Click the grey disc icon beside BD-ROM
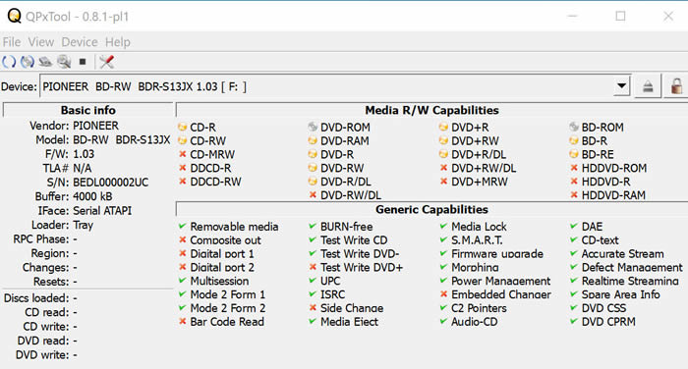 (x=573, y=128)
